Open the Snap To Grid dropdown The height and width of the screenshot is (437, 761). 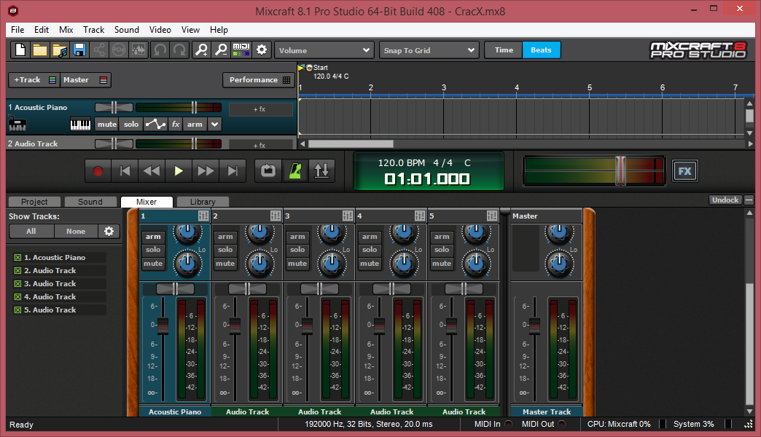[429, 50]
